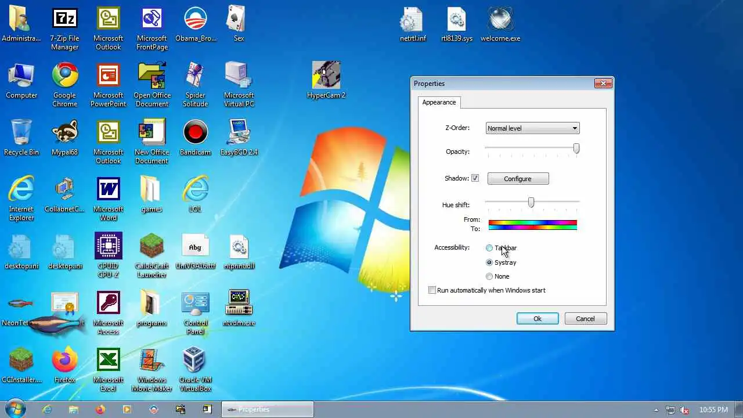Screen dimensions: 743x418
Task: Select the Microsoft Access desktop icon
Action: click(109, 313)
